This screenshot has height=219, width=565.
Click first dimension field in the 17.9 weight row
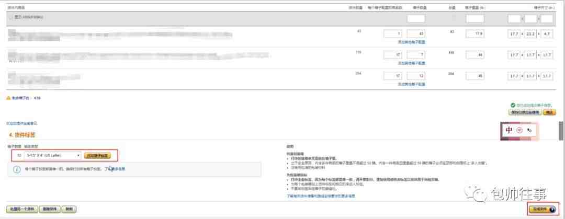pos(514,34)
